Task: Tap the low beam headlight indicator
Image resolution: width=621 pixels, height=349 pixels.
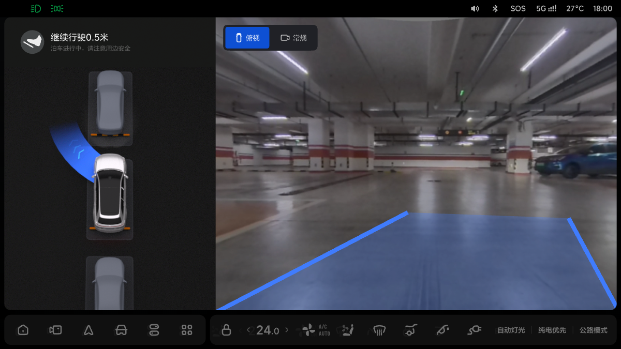Action: [x=36, y=8]
